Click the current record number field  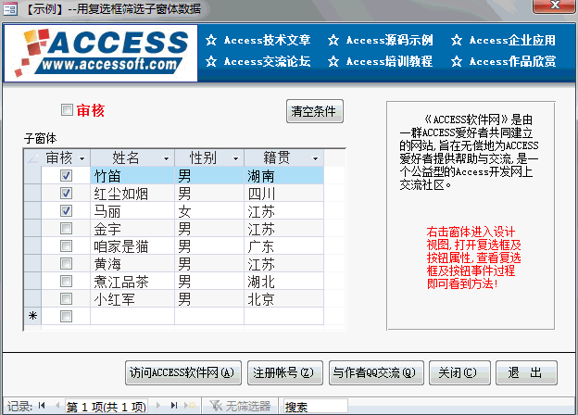click(107, 406)
